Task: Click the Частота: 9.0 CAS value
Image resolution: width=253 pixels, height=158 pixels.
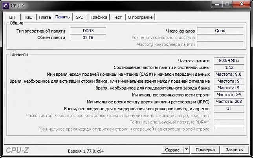Action: coord(229,74)
